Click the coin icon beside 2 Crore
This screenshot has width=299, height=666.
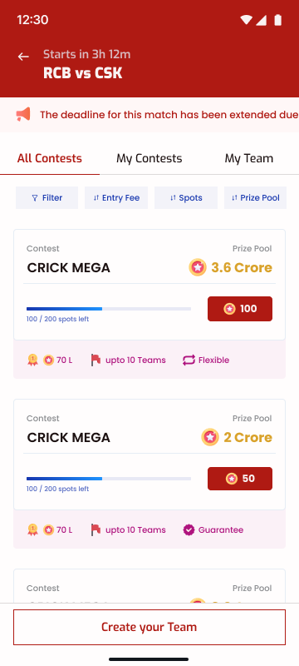[210, 437]
